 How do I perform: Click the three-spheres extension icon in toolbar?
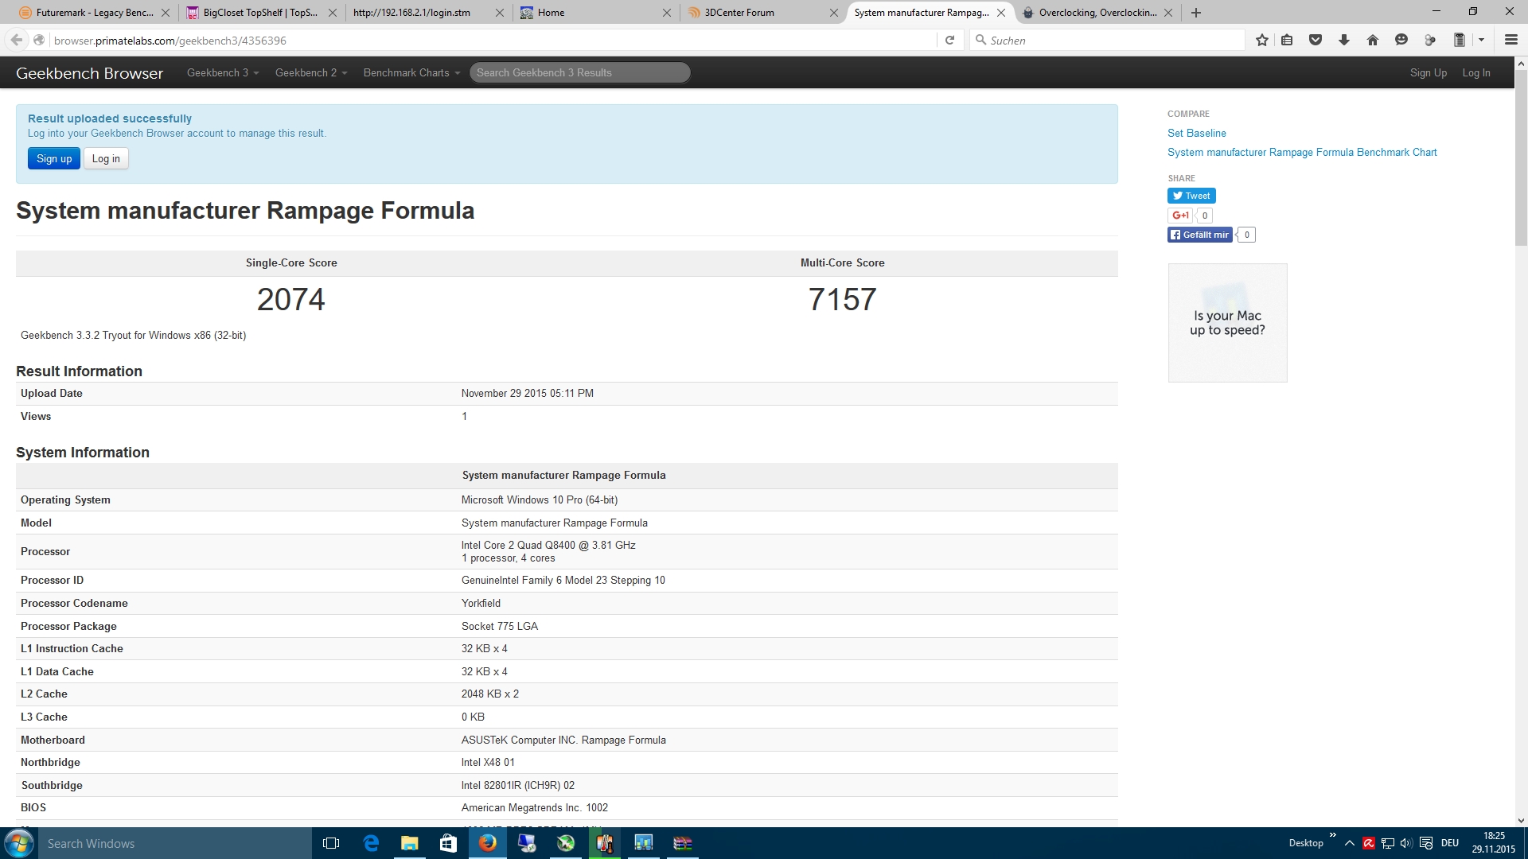point(1430,40)
